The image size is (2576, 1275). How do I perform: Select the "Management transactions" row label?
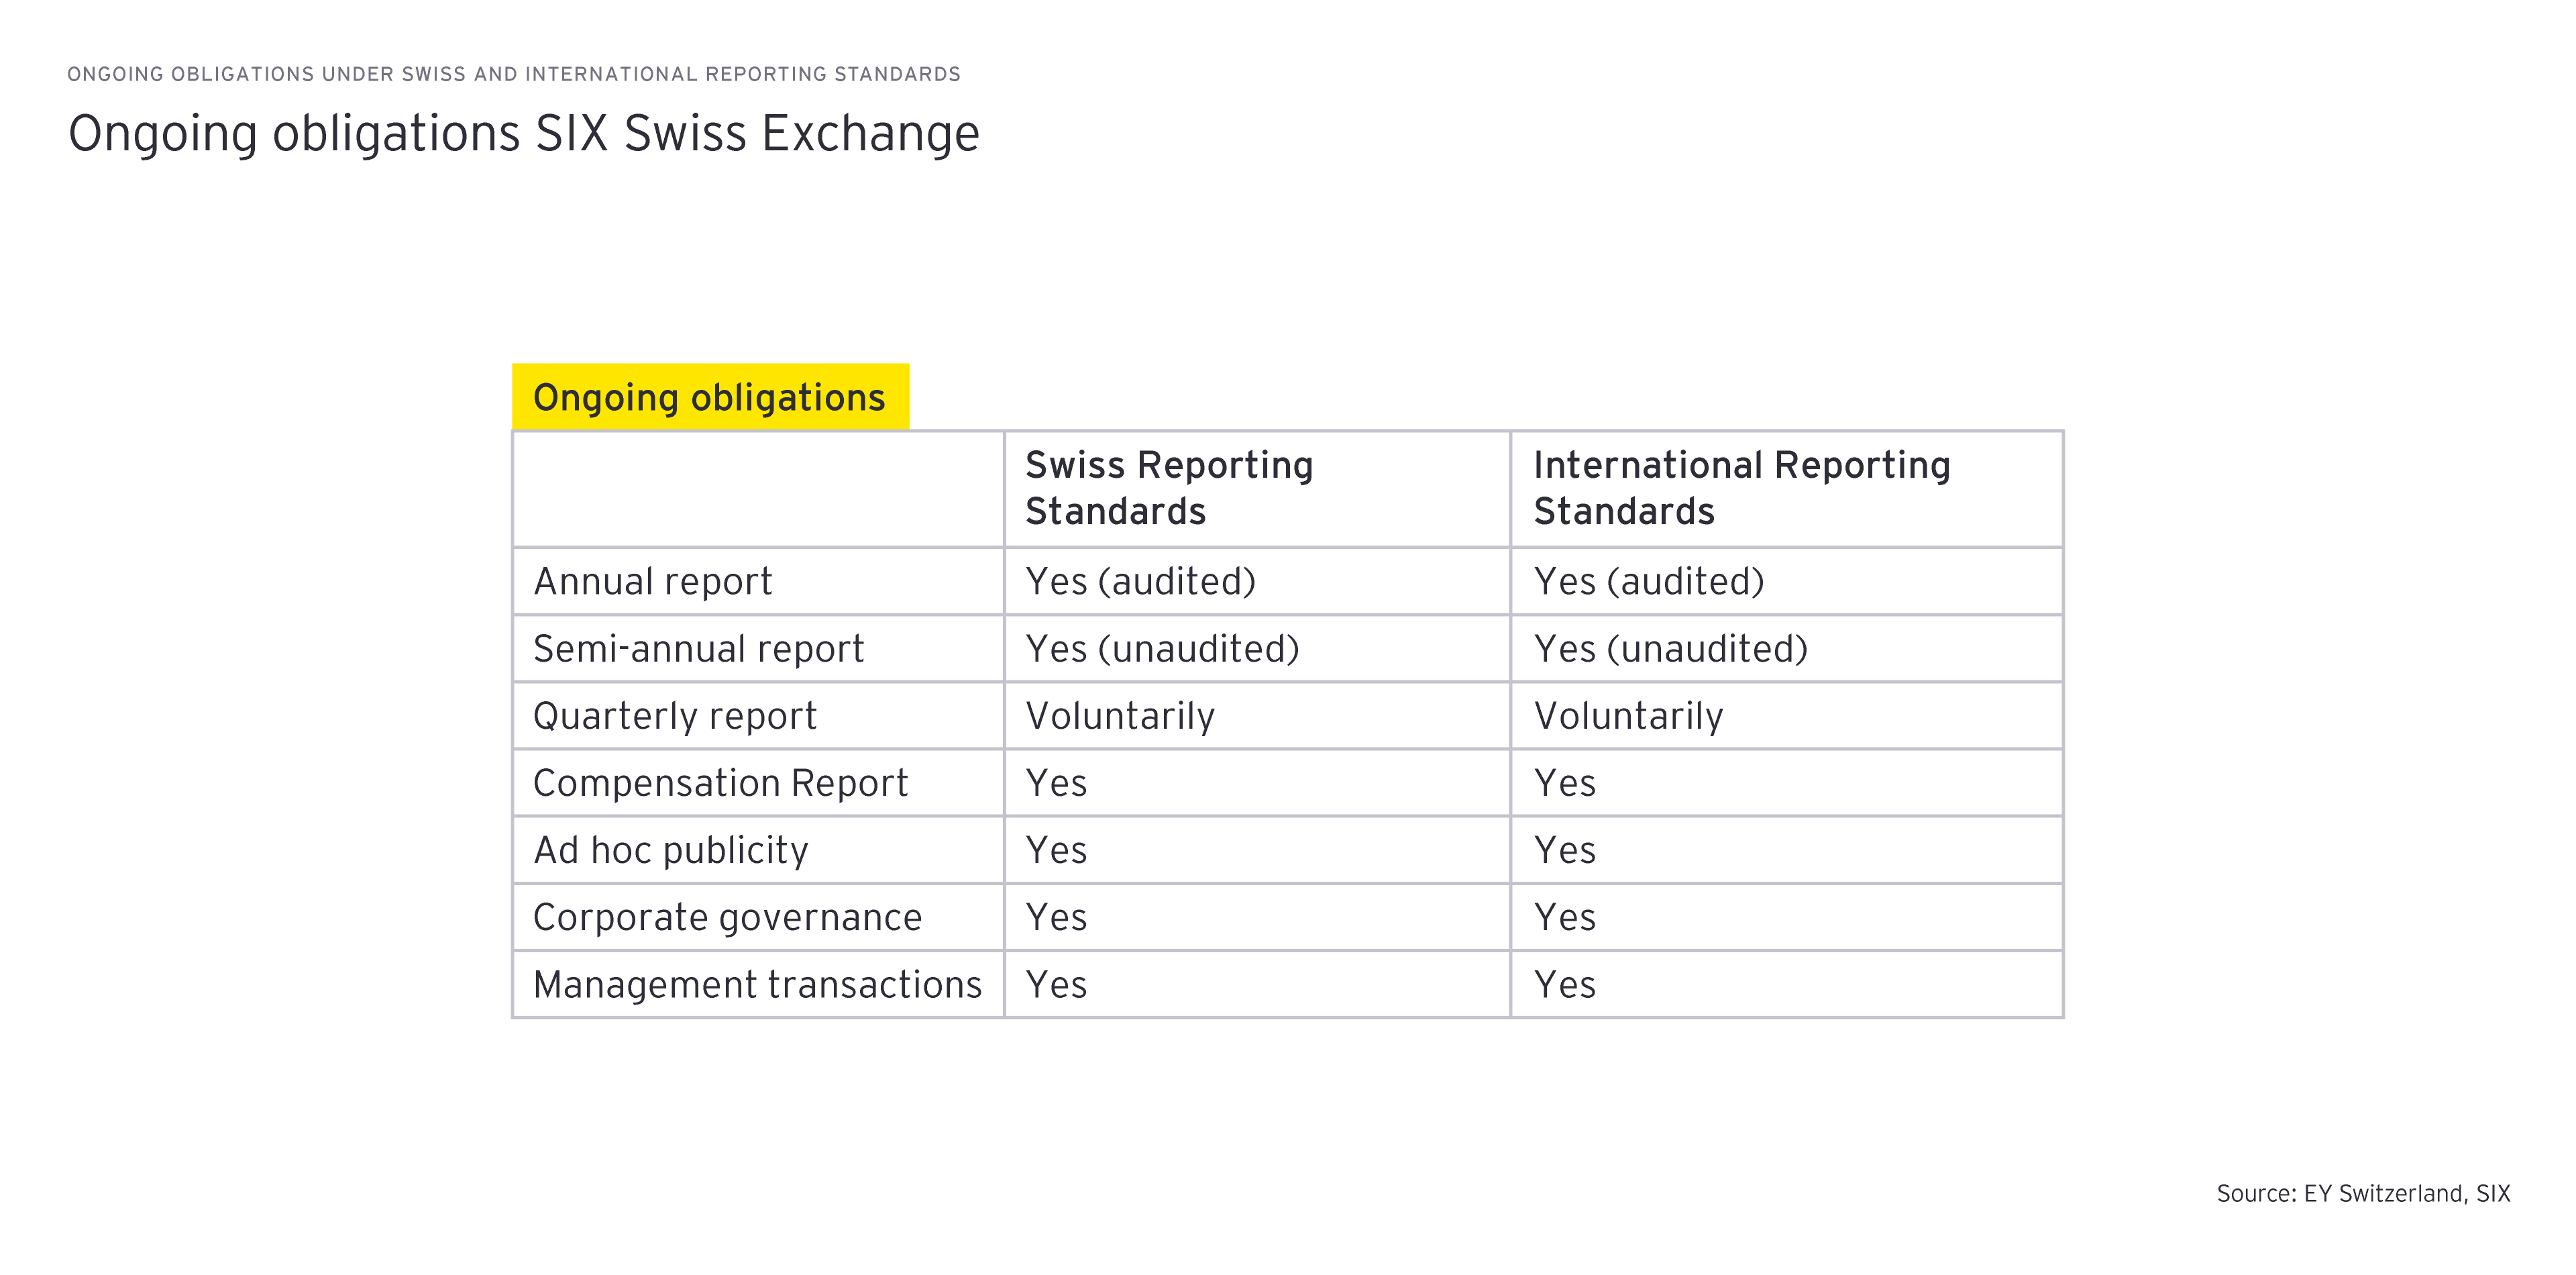pos(757,985)
